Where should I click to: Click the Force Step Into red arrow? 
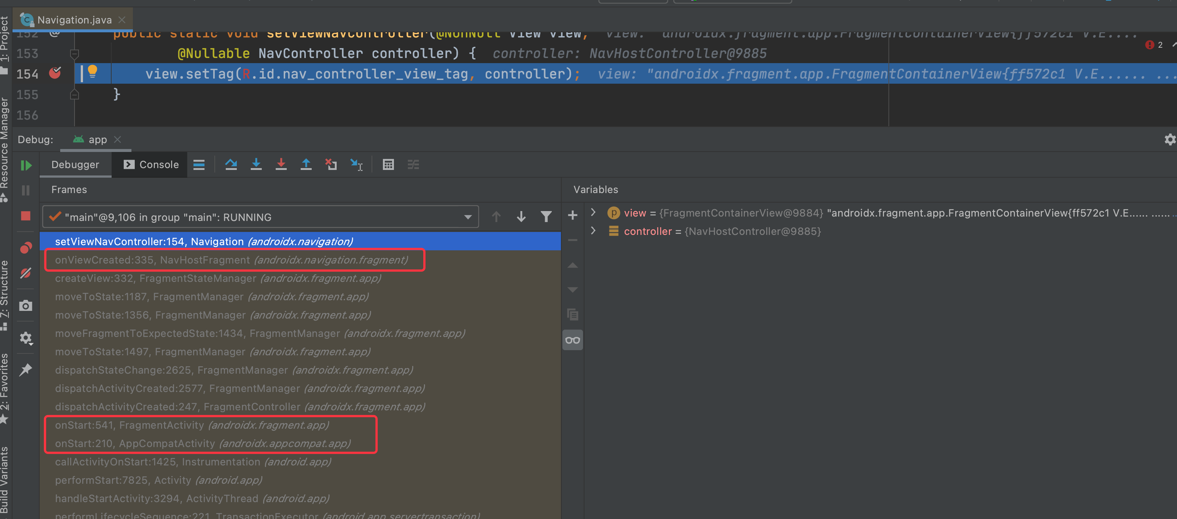click(281, 164)
